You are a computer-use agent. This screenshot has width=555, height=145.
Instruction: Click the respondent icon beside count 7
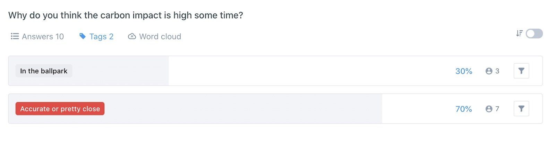point(489,109)
